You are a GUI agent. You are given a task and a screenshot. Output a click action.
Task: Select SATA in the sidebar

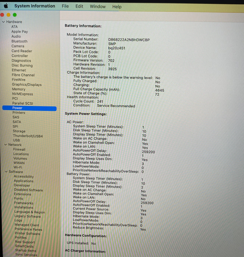pyautogui.click(x=17, y=122)
